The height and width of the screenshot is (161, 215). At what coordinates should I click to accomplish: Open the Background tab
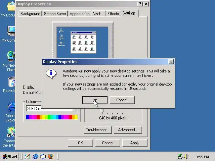pyautogui.click(x=30, y=14)
